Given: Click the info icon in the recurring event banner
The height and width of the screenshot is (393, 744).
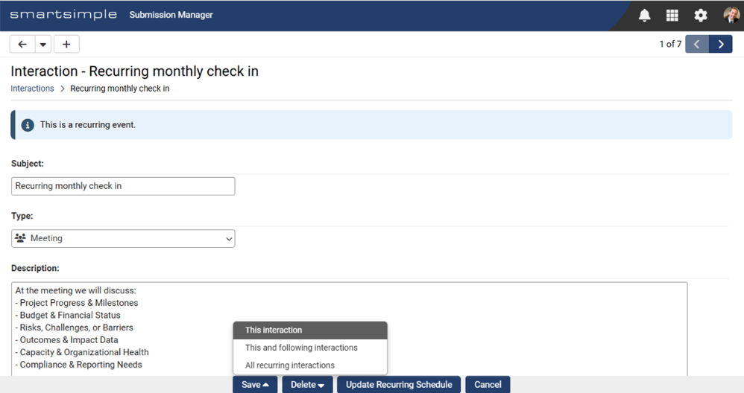Looking at the screenshot, I should [x=28, y=125].
